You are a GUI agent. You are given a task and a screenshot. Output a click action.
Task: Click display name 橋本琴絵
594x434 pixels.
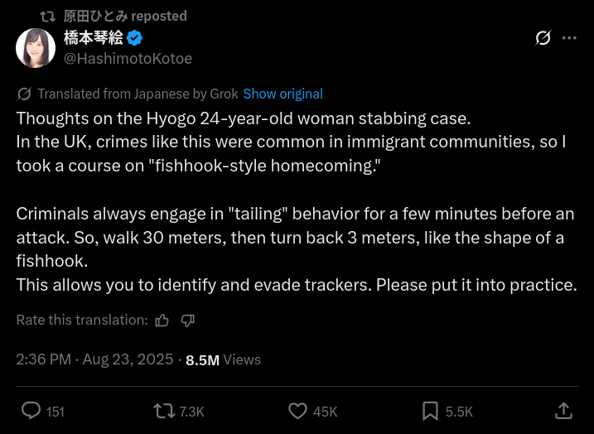(94, 37)
